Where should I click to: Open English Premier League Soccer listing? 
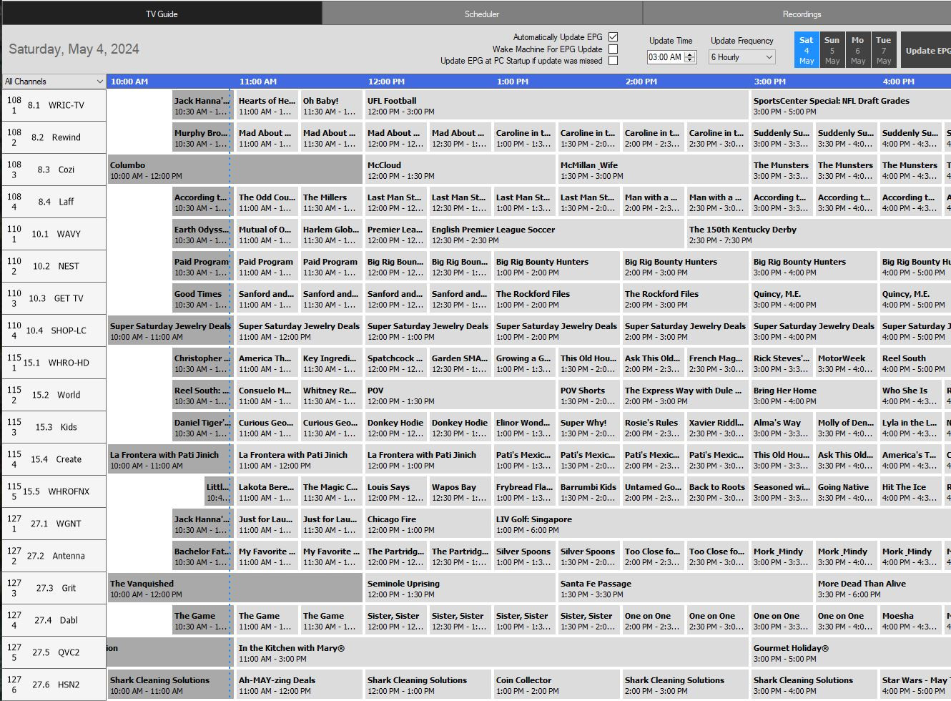tap(556, 235)
